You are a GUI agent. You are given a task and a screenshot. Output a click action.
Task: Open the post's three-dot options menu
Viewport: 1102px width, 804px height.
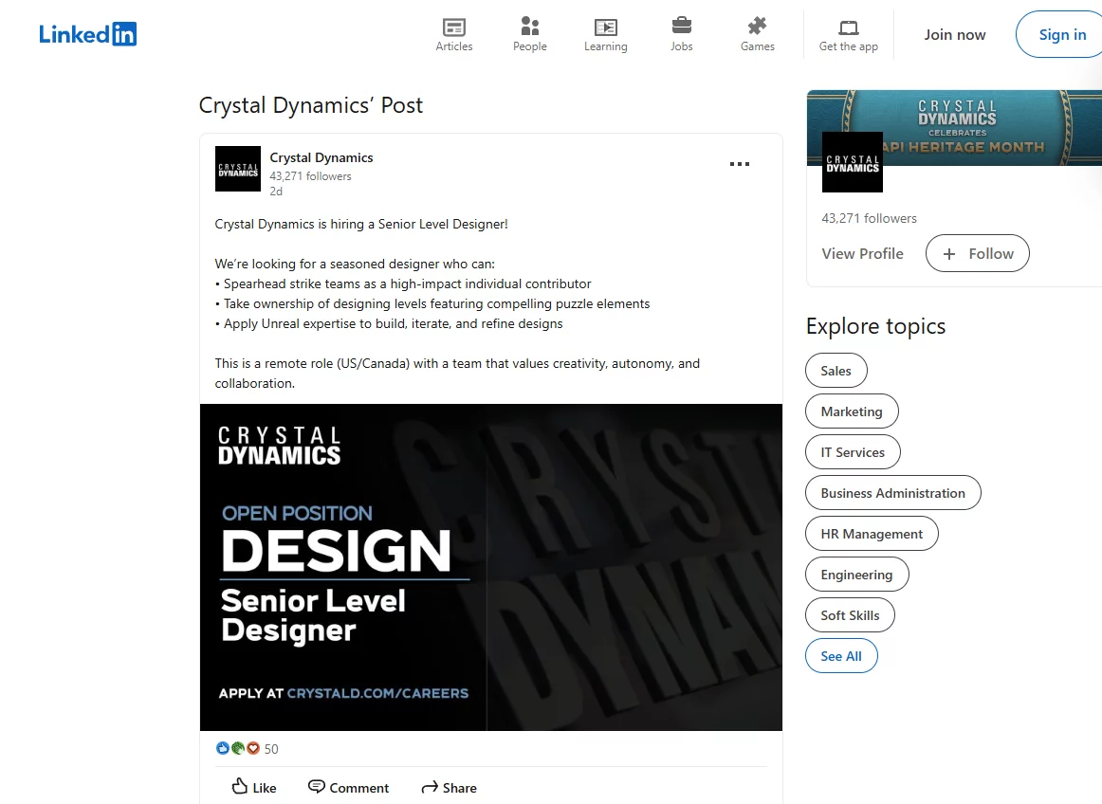(740, 164)
